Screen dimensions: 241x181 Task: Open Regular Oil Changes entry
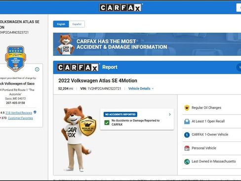pyautogui.click(x=212, y=108)
